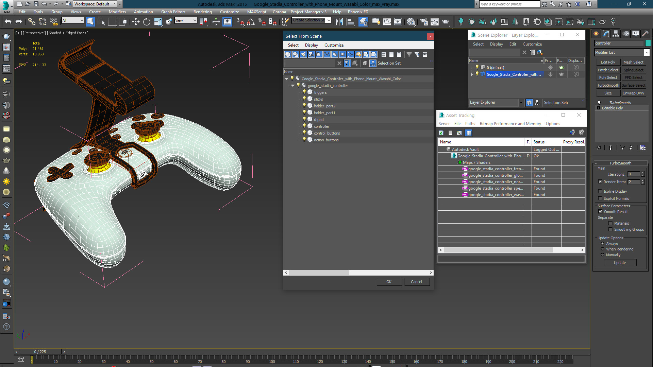Toggle the TurboSmooth modifier lightbulb

click(599, 102)
